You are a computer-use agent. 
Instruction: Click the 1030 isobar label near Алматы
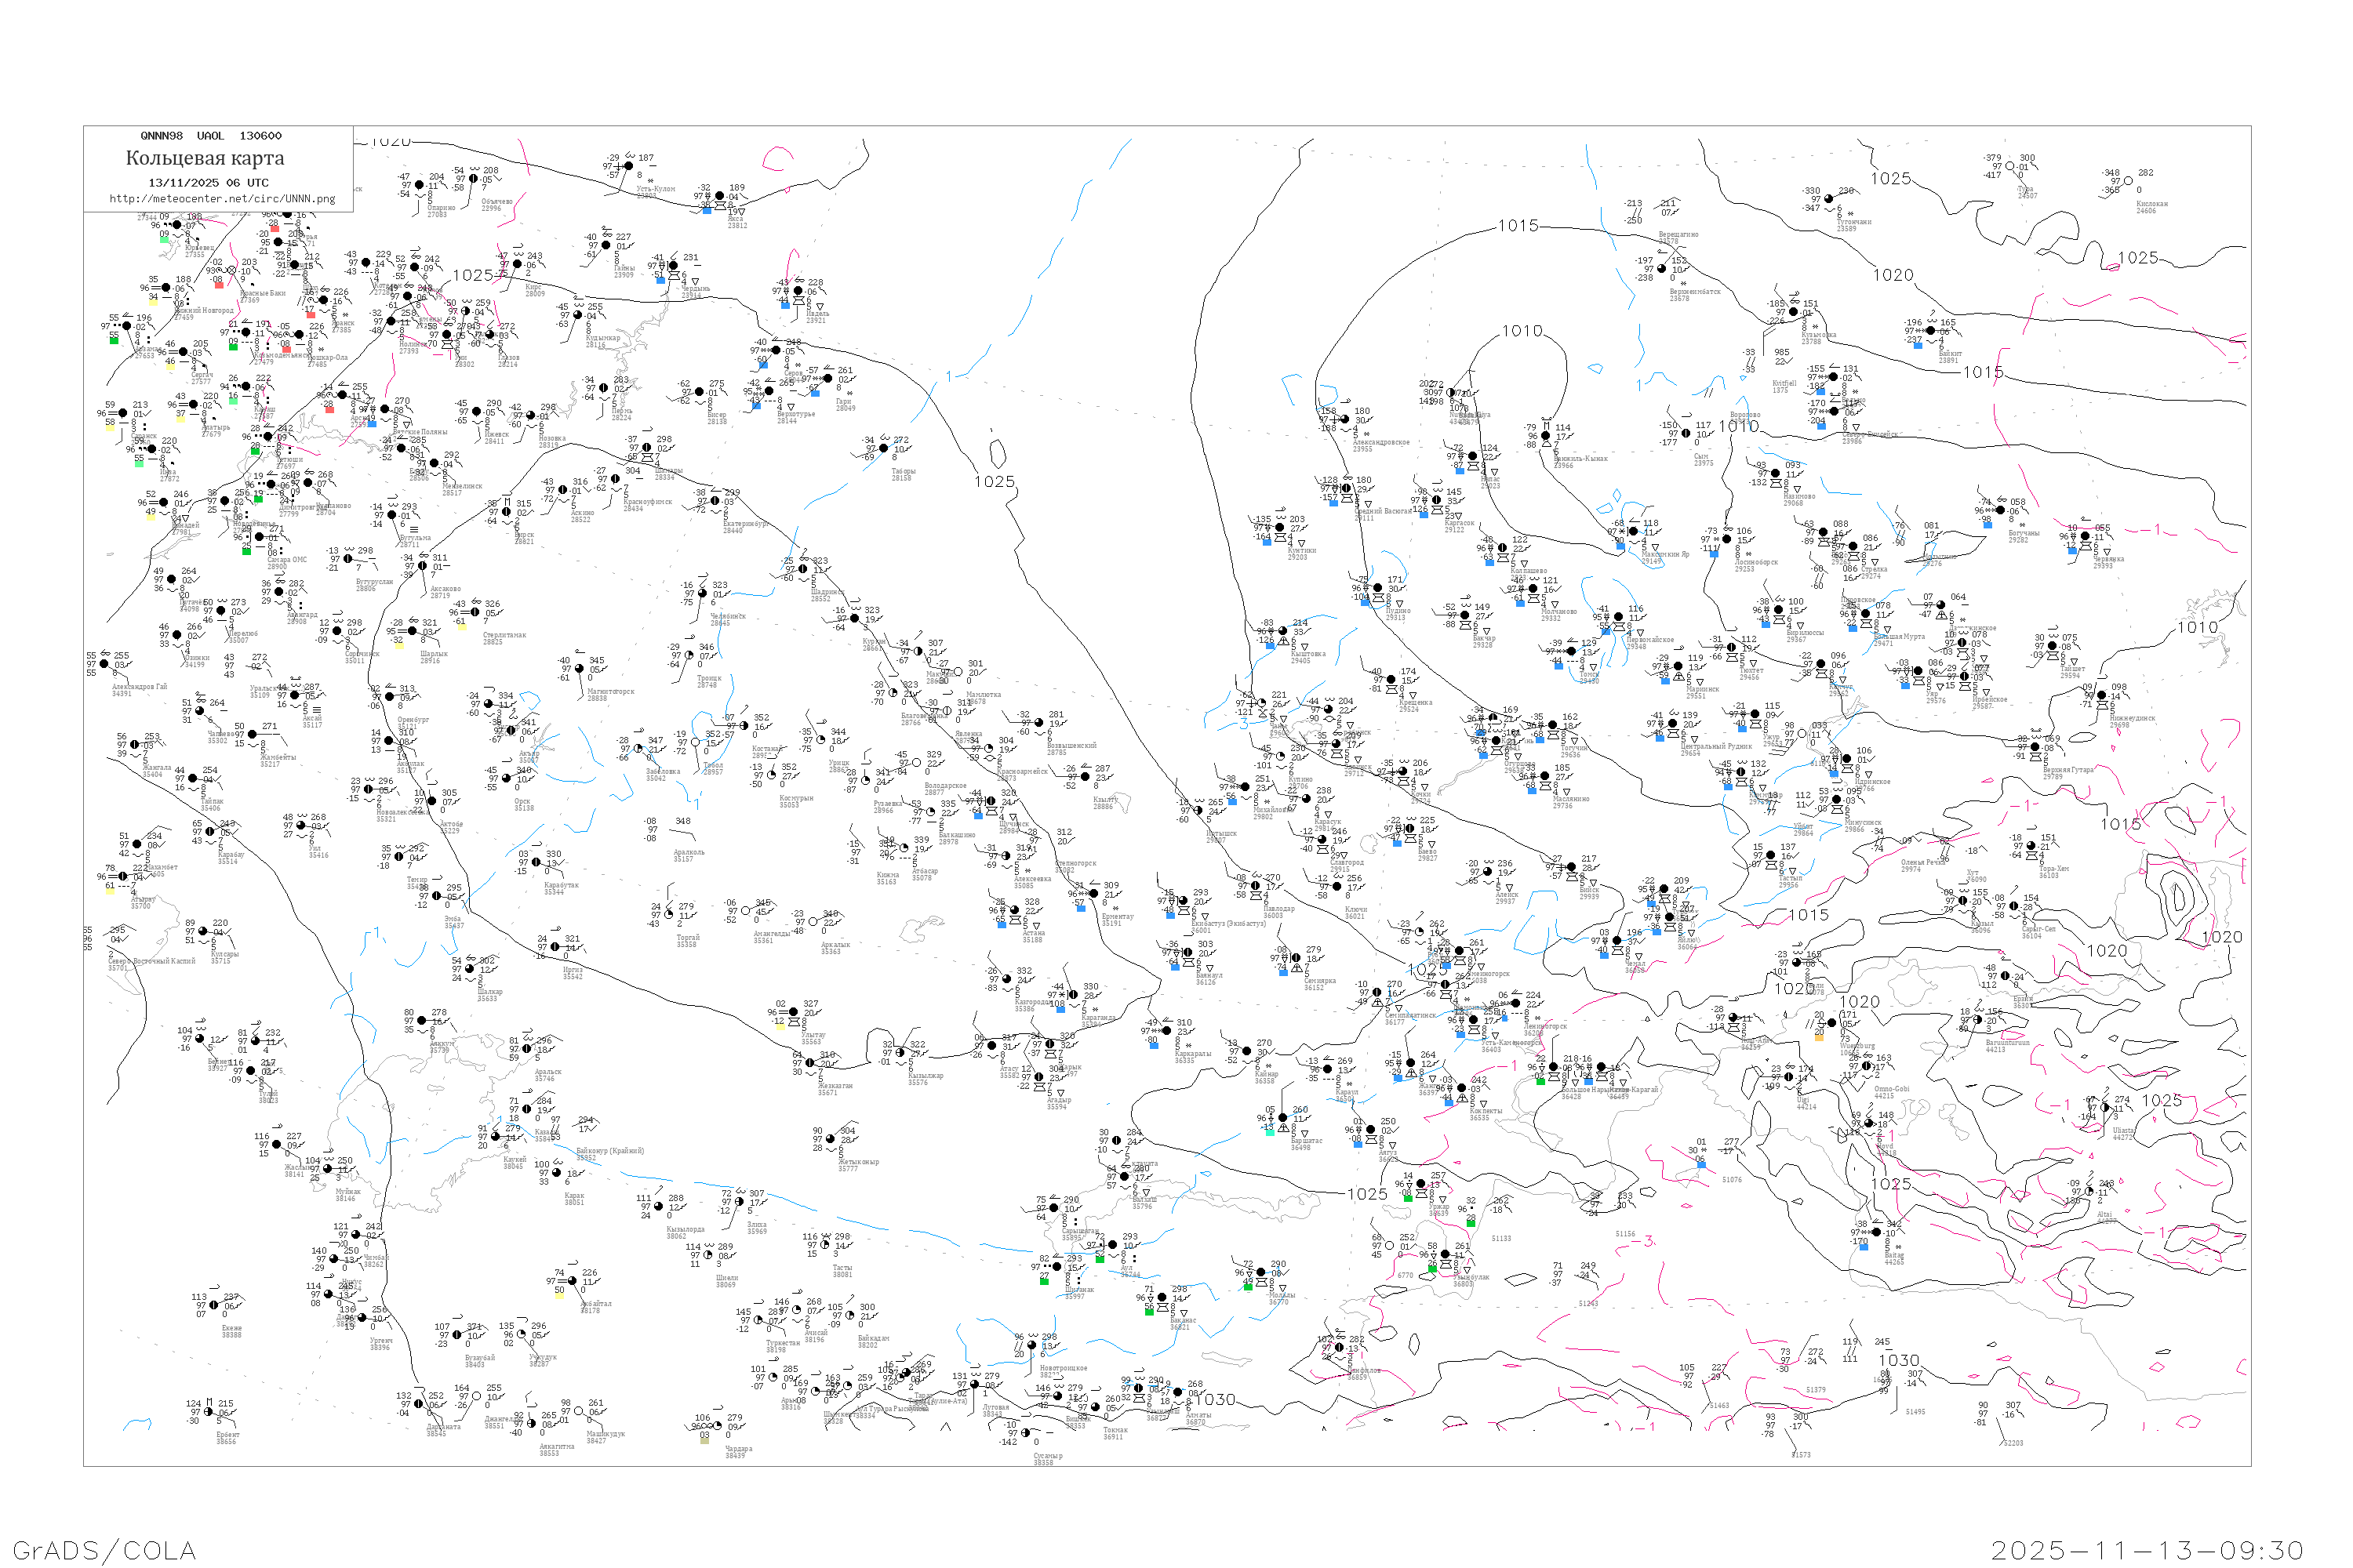click(x=1216, y=1399)
